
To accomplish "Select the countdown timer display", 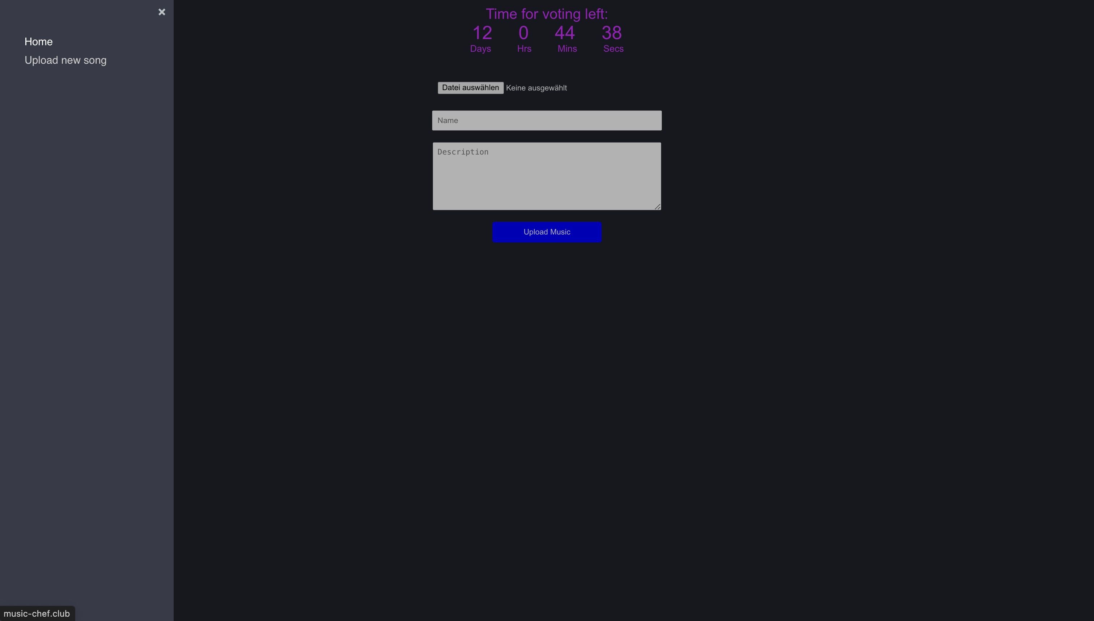I will tap(546, 30).
